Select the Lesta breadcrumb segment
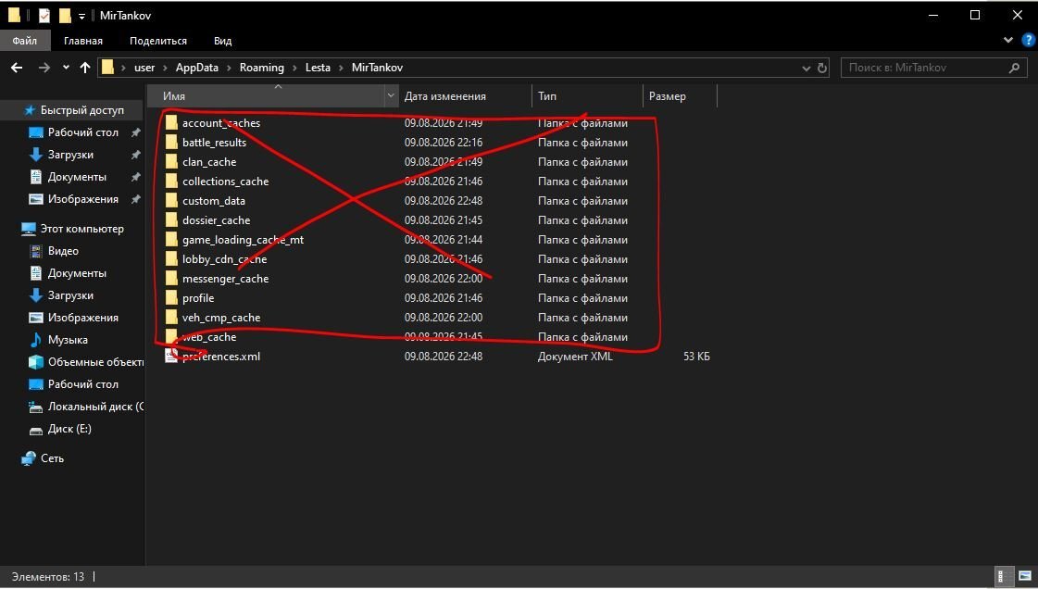Screen dimensions: 1038x589 tap(318, 68)
